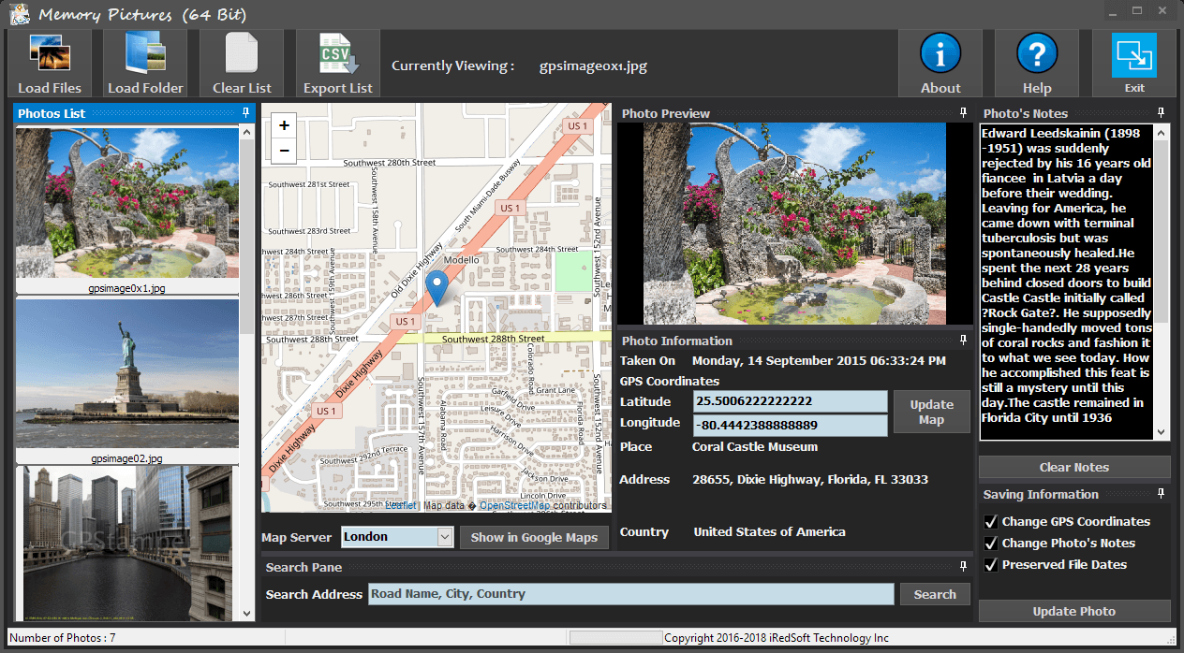
Task: Open the Leaflet attribution link
Action: tap(401, 505)
